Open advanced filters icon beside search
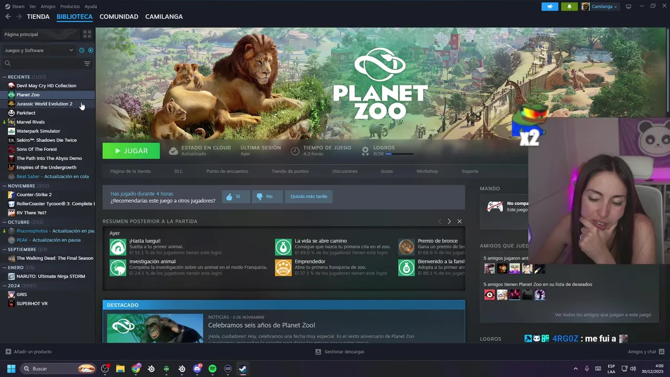Viewport: 670px width, 377px height. [87, 63]
